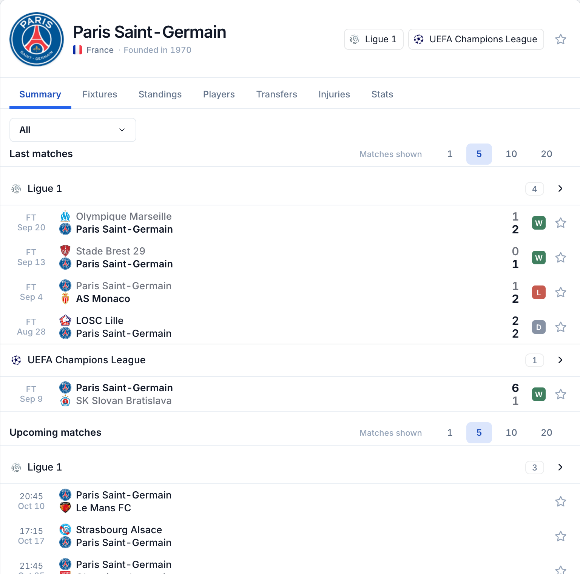This screenshot has height=574, width=580.
Task: Show 10 matches in Upcoming matches
Action: [511, 433]
